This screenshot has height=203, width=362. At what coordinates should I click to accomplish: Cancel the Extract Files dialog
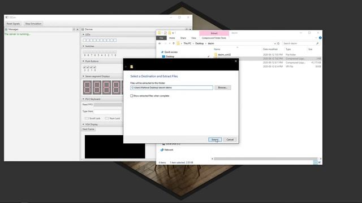[x=230, y=139]
